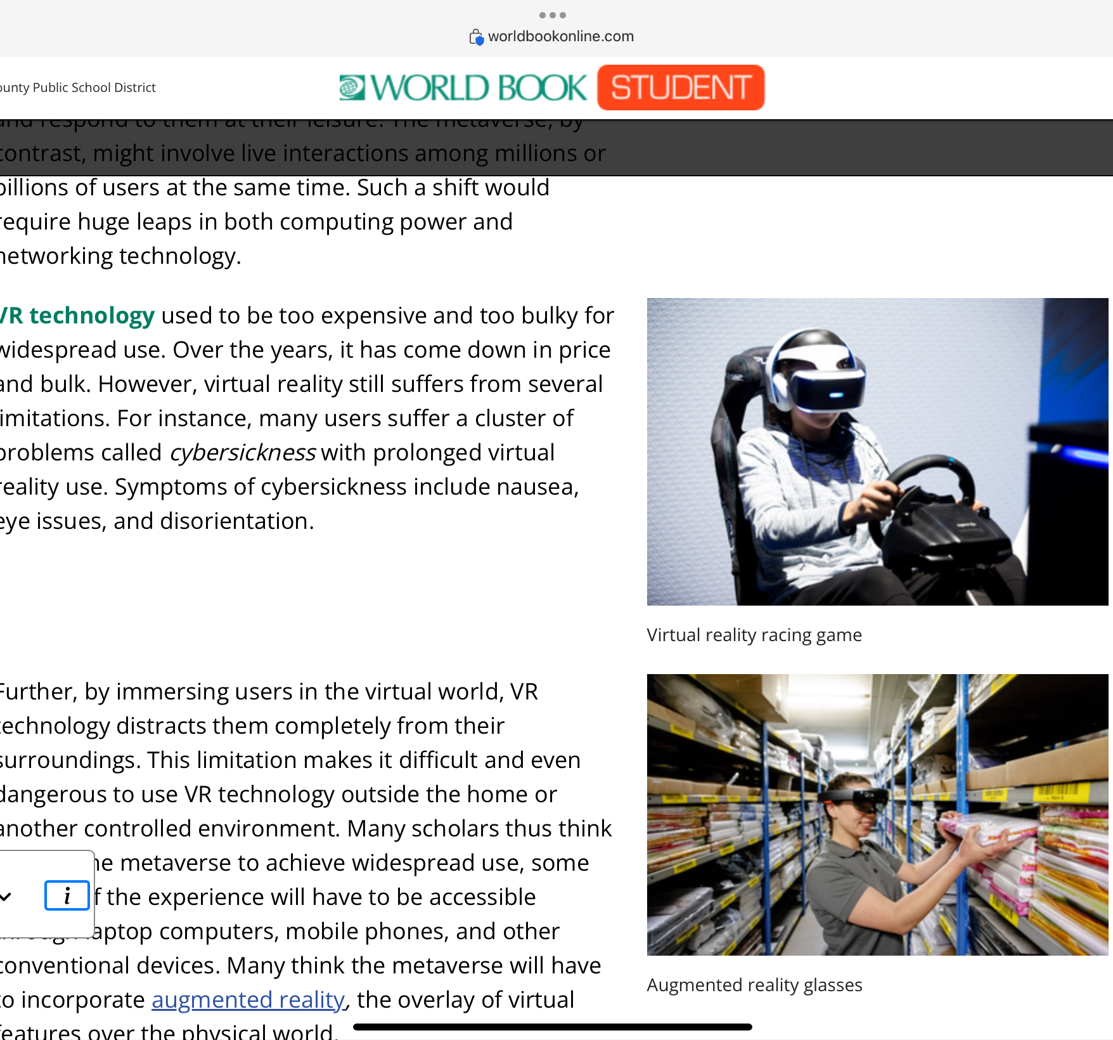This screenshot has height=1040, width=1113.
Task: Click the italic word cybersickness
Action: pyautogui.click(x=243, y=453)
